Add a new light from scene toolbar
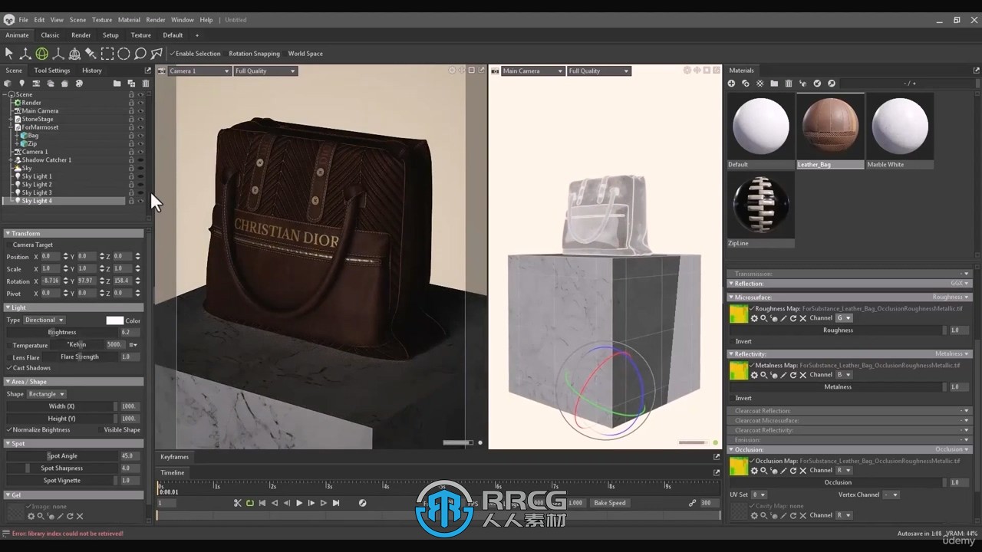982x552 pixels. tap(21, 84)
